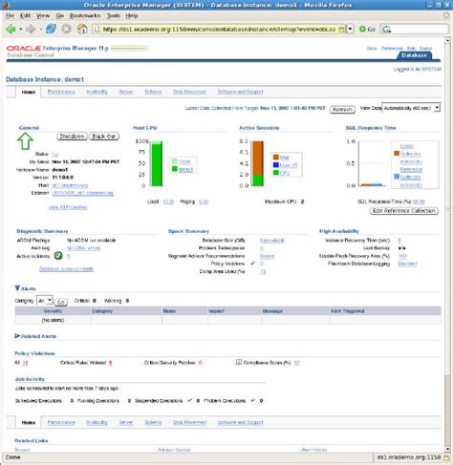Open the Bookmarks menu
Screen dimensions: 453x465
85,15
